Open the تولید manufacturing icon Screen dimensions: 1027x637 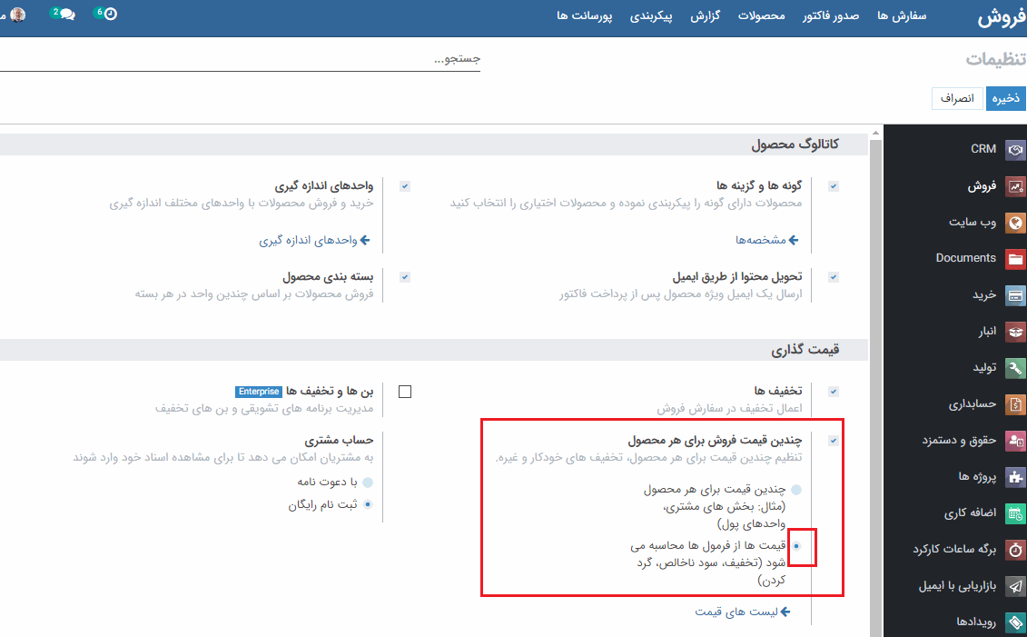point(1015,368)
